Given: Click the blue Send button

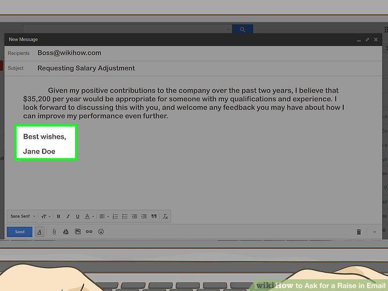Looking at the screenshot, I should pyautogui.click(x=20, y=232).
